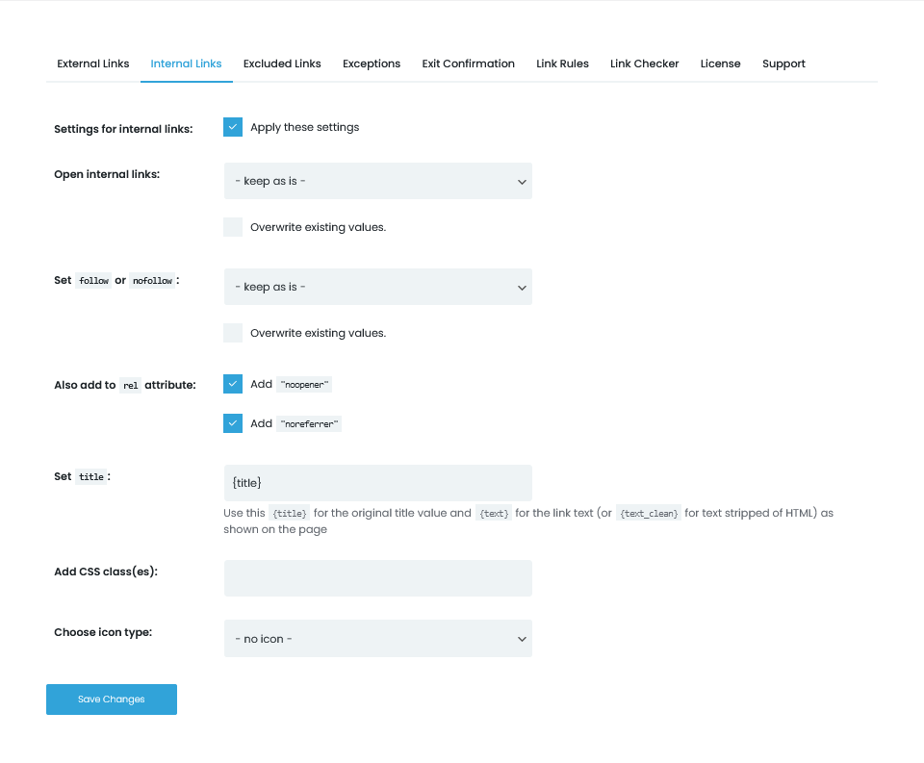The width and height of the screenshot is (924, 763).
Task: Uncheck the Add noopener checkbox
Action: click(x=233, y=384)
